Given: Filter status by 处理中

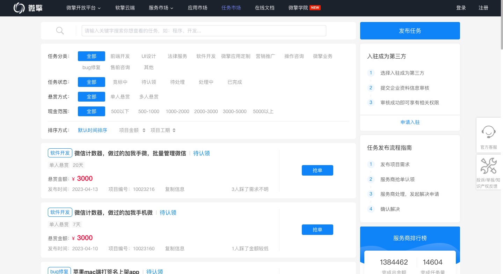Looking at the screenshot, I should pos(206,82).
